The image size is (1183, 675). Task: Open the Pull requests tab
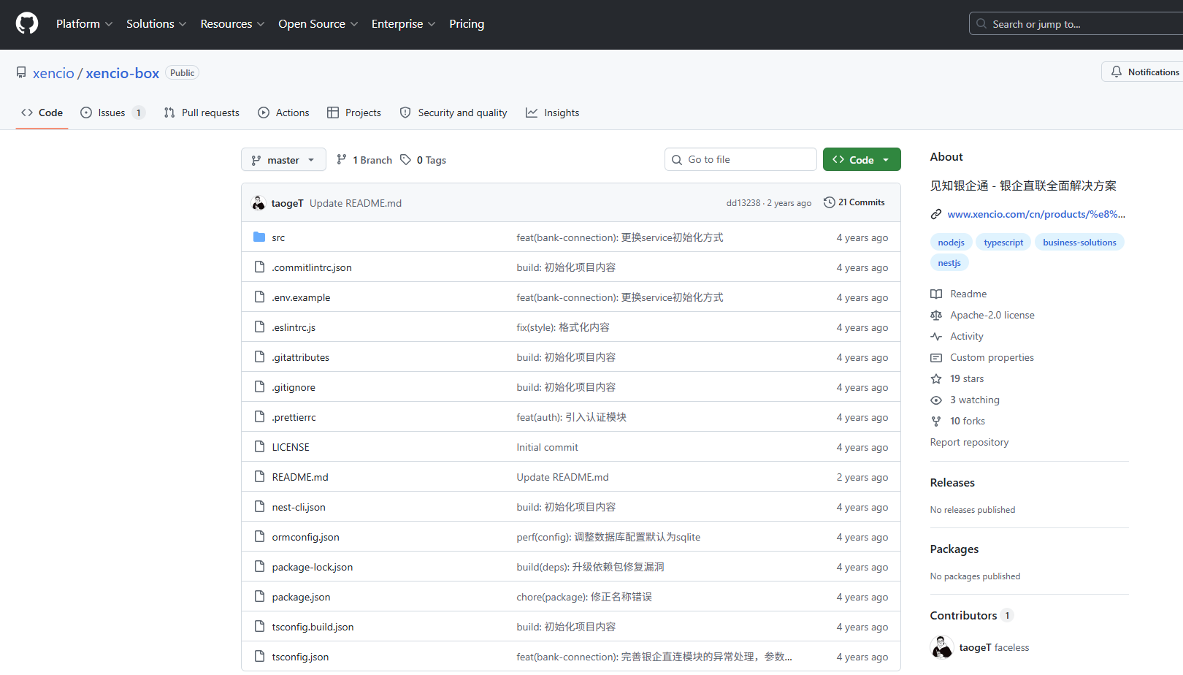coord(202,113)
